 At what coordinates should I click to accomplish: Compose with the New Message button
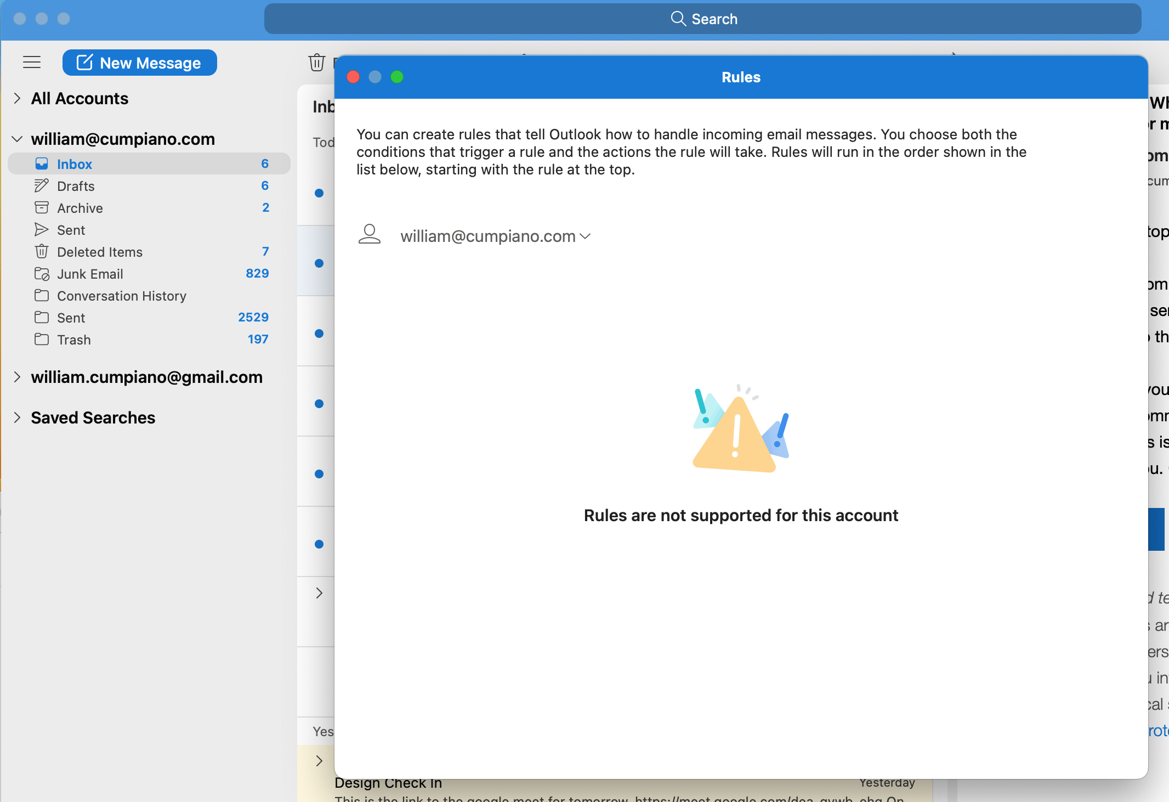click(139, 63)
